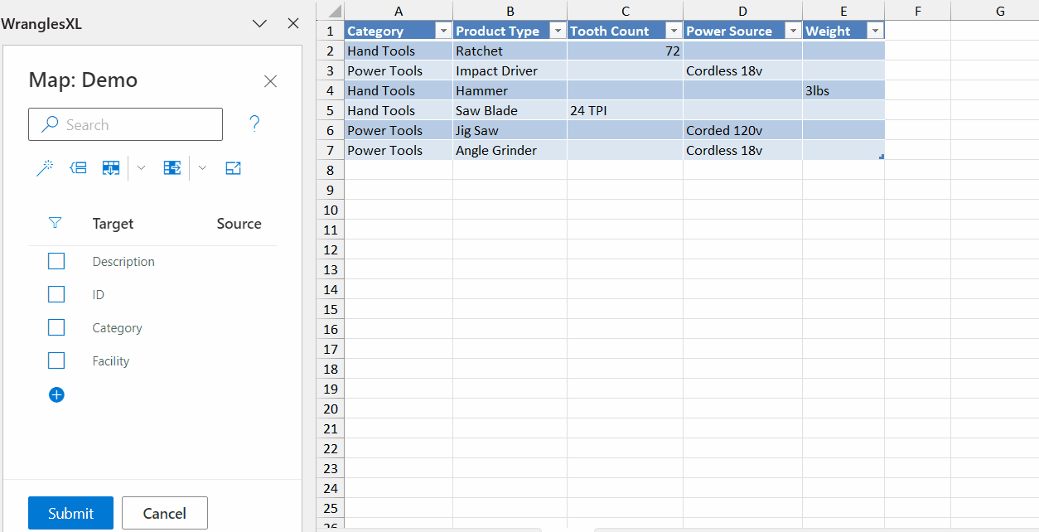Click the filter funnel icon beside Target
1039x532 pixels.
click(x=56, y=223)
